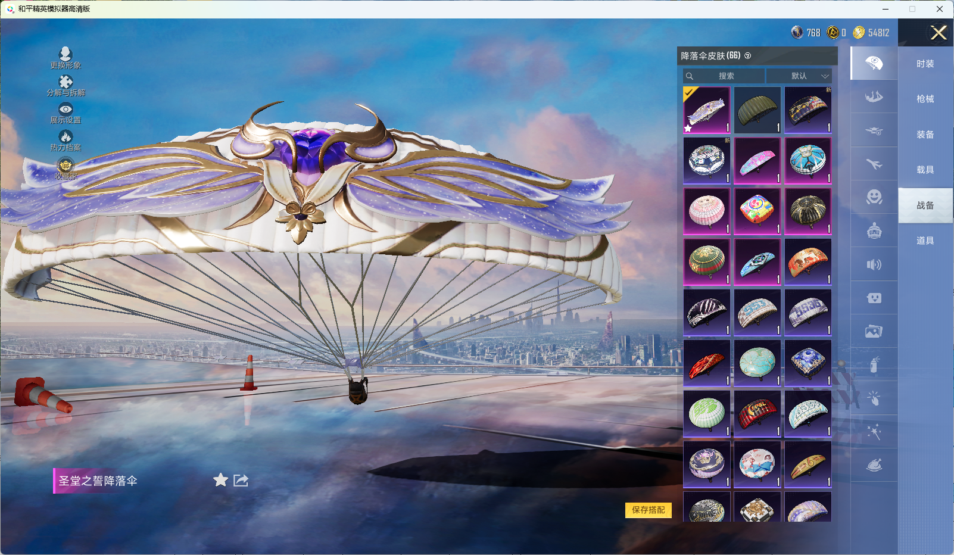
Task: Click the 保存搭配 save button
Action: point(649,510)
